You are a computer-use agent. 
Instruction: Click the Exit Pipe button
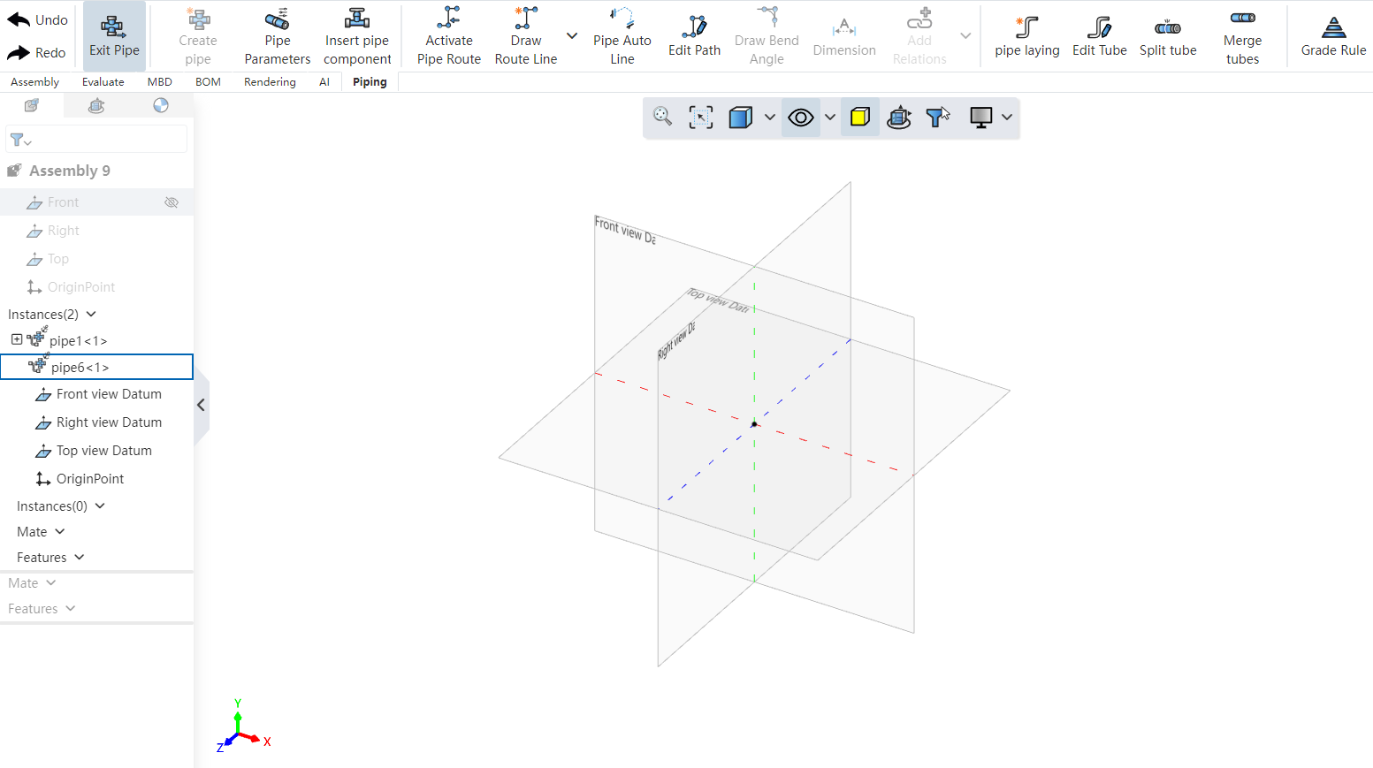coord(114,36)
